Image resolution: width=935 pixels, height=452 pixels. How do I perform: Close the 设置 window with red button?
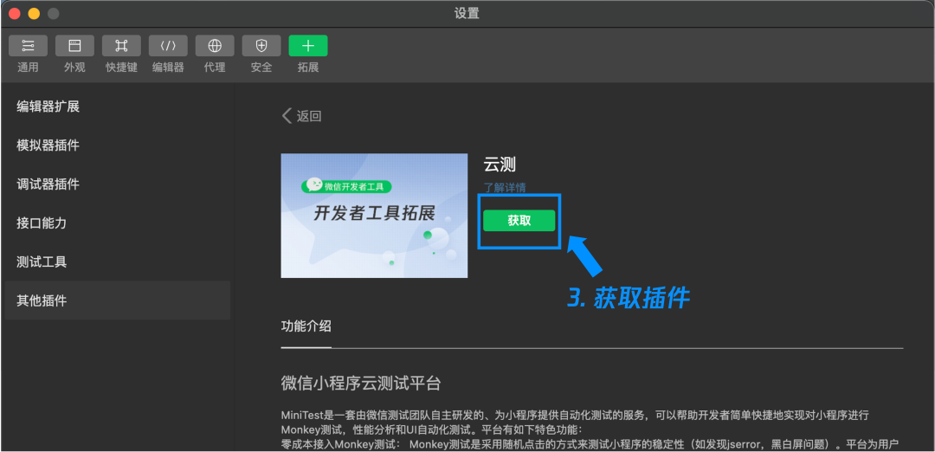15,13
